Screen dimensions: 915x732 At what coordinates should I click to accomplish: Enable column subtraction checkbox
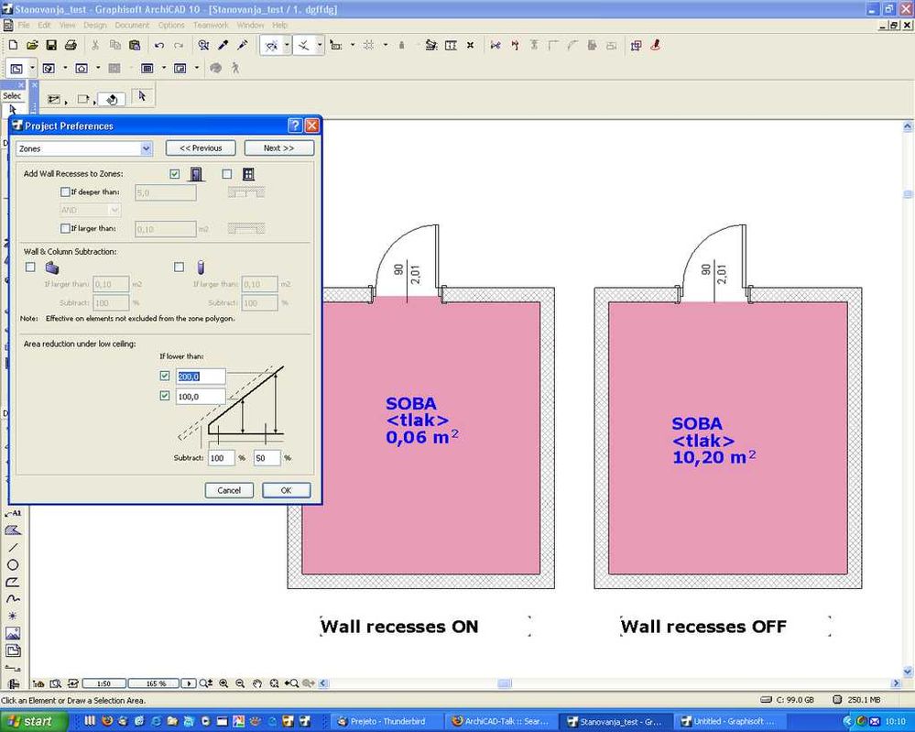pyautogui.click(x=180, y=267)
